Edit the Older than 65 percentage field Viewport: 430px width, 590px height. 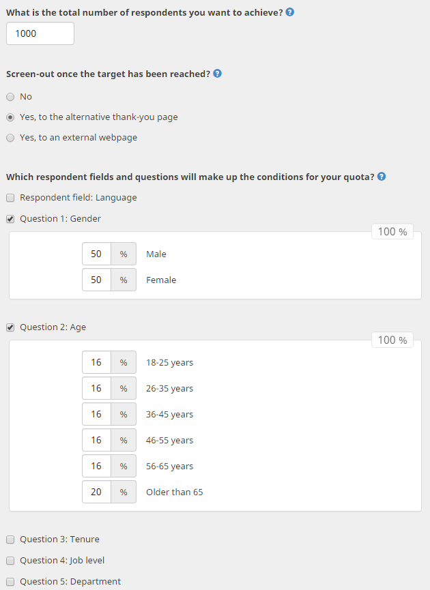click(x=96, y=492)
